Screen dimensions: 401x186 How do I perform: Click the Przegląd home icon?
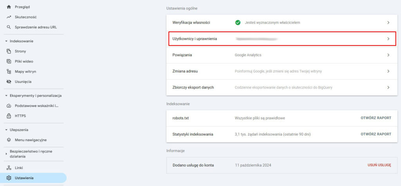point(9,7)
